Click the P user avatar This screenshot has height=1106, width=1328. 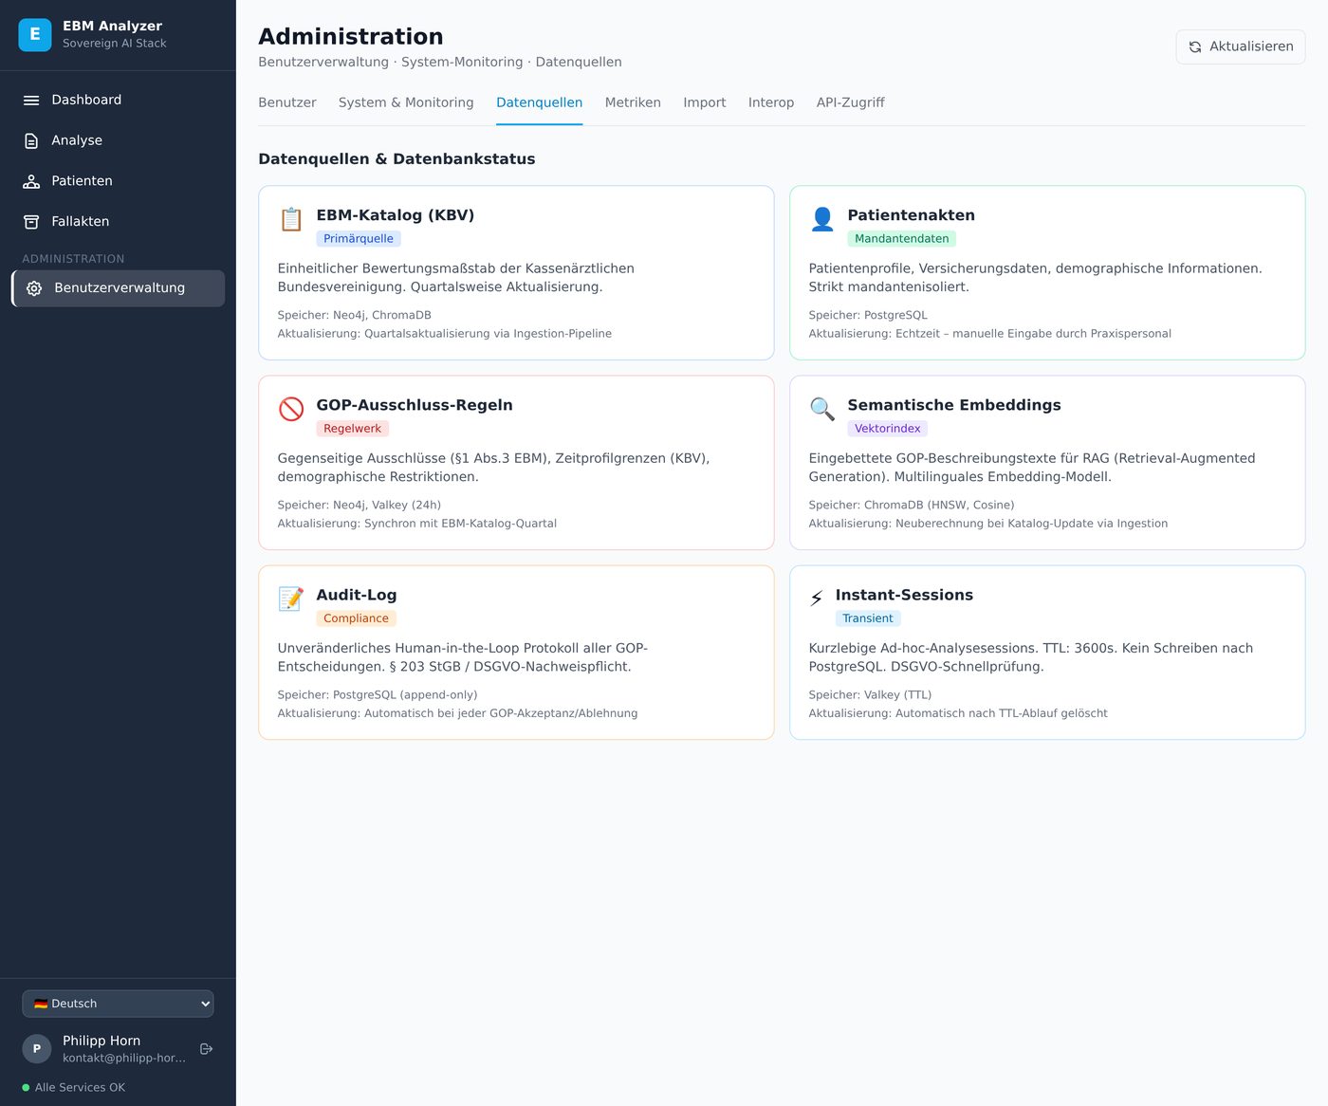(x=37, y=1049)
